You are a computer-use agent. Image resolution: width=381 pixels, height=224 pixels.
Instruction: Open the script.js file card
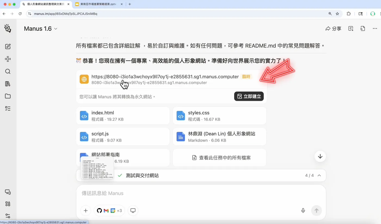(x=123, y=137)
